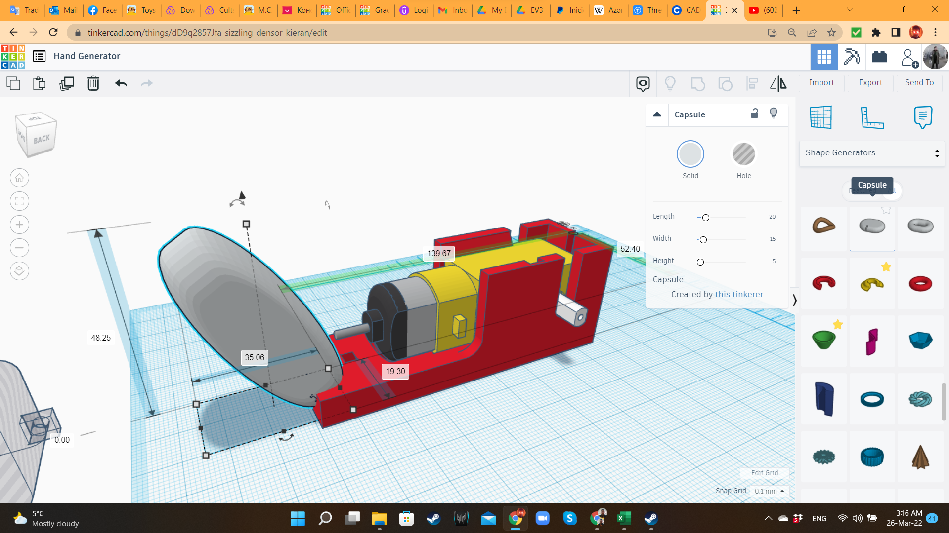The width and height of the screenshot is (949, 533).
Task: Toggle the lock on the Capsule shape
Action: pyautogui.click(x=754, y=114)
